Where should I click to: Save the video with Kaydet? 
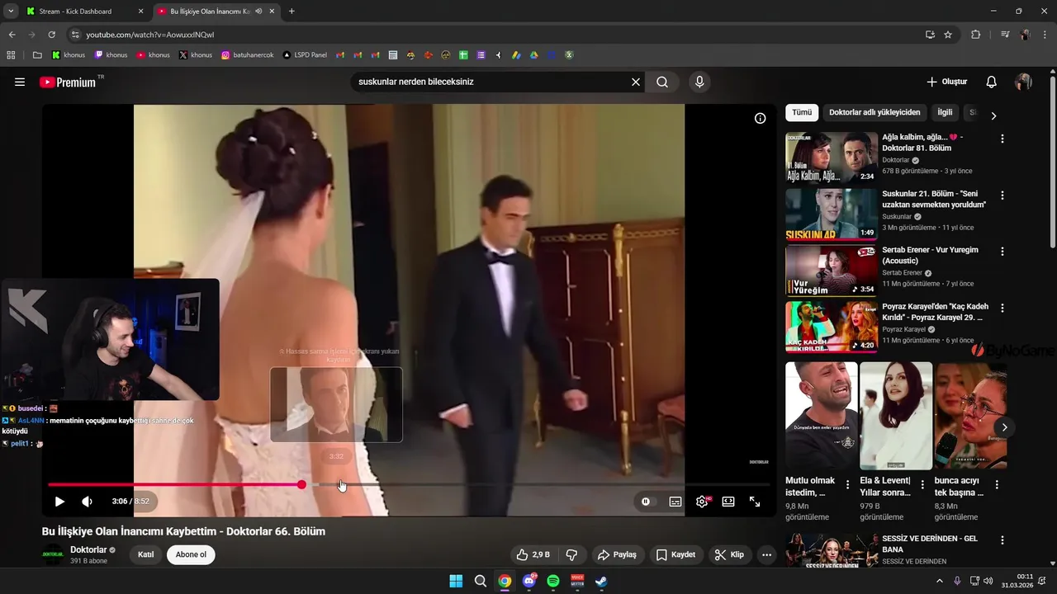(675, 554)
